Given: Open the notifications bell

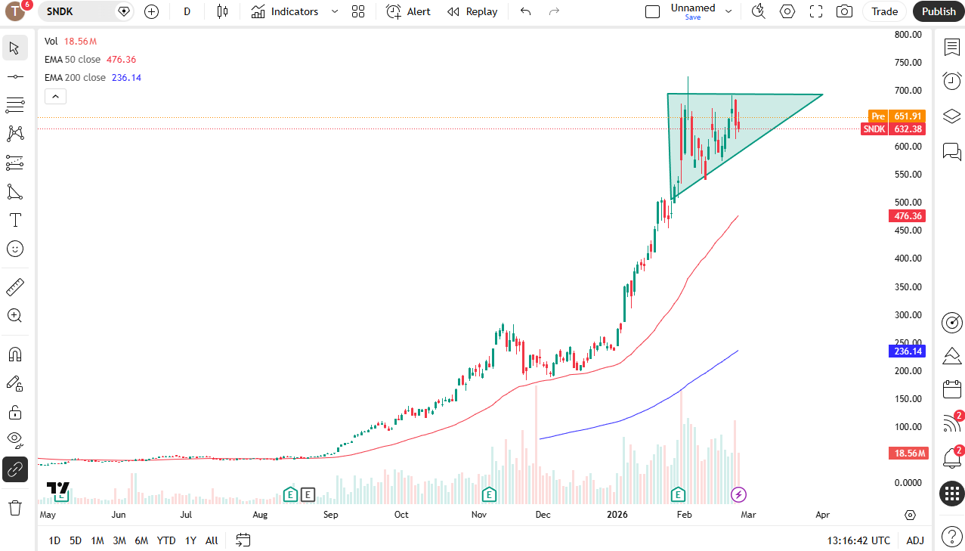Looking at the screenshot, I should pyautogui.click(x=951, y=457).
